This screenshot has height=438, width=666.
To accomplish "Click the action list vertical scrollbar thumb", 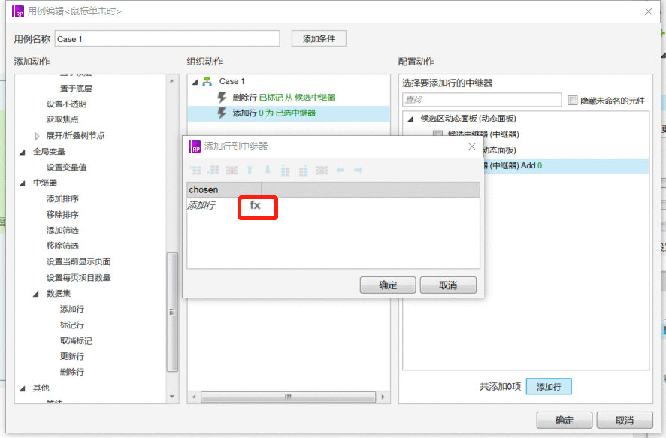I will 172,312.
